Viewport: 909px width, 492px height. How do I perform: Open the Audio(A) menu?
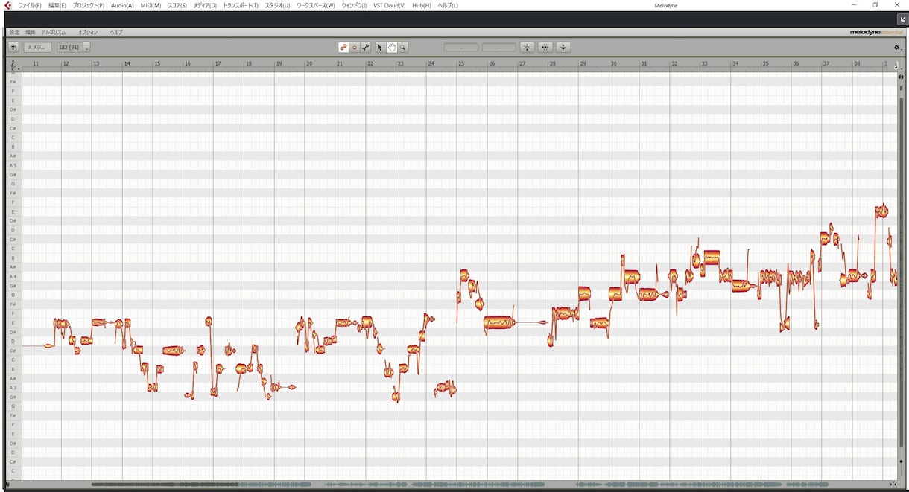122,5
